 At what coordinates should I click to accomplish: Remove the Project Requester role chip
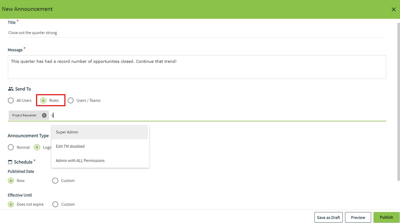[x=44, y=115]
